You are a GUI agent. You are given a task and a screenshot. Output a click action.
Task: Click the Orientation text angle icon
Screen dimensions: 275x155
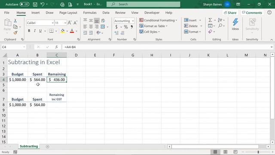pyautogui.click(x=98, y=33)
